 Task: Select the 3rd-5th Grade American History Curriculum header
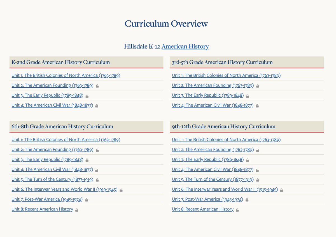(247, 62)
